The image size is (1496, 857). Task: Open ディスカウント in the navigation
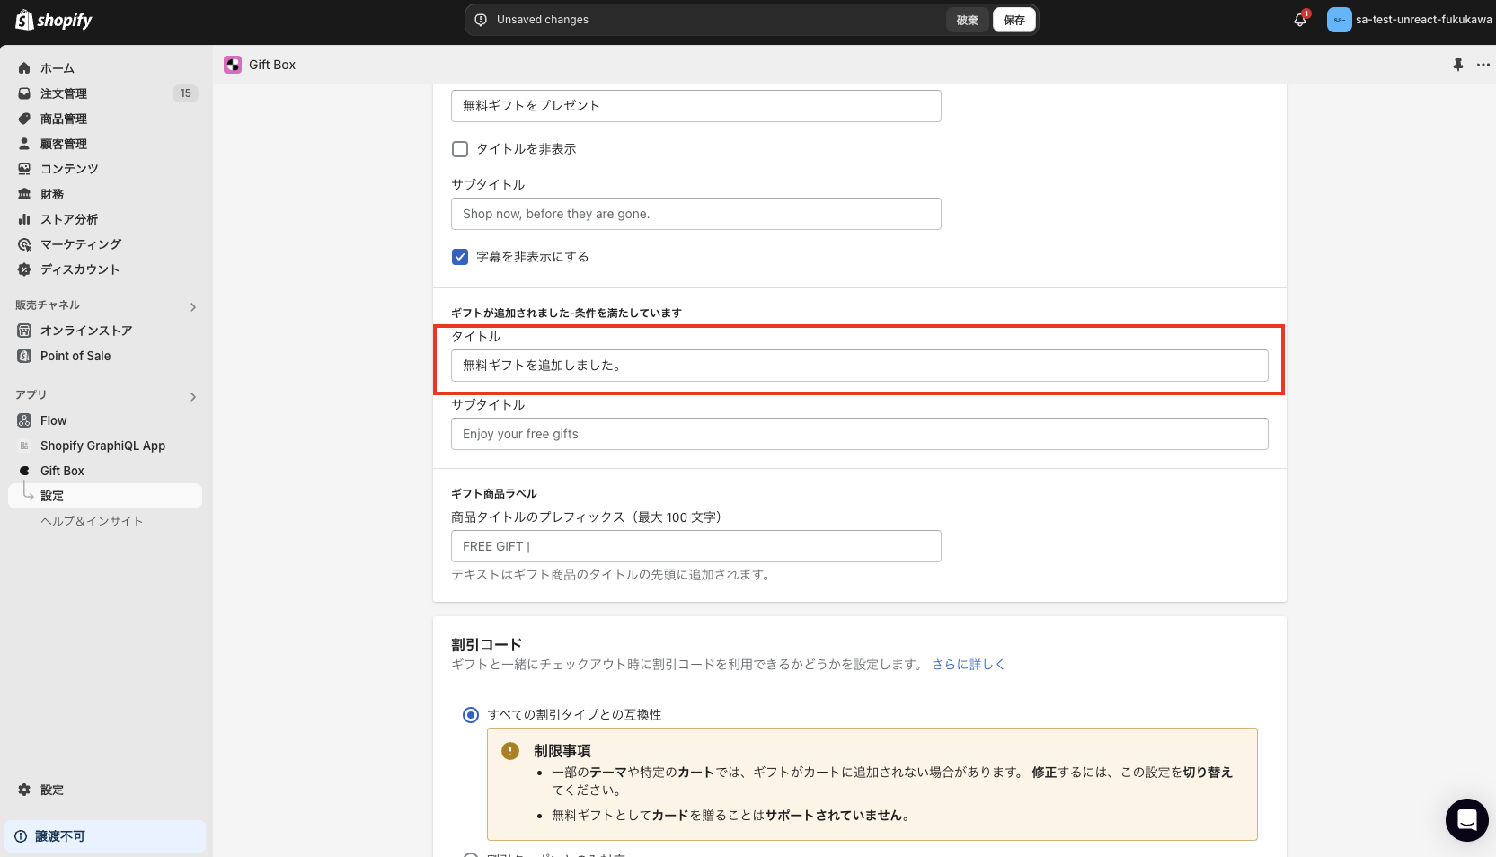coord(80,269)
